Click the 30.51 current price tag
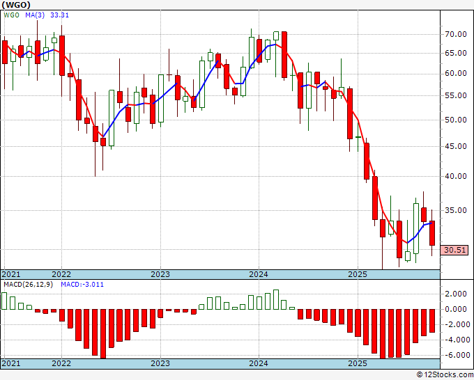Screen dimensions: 474x380 click(454, 250)
